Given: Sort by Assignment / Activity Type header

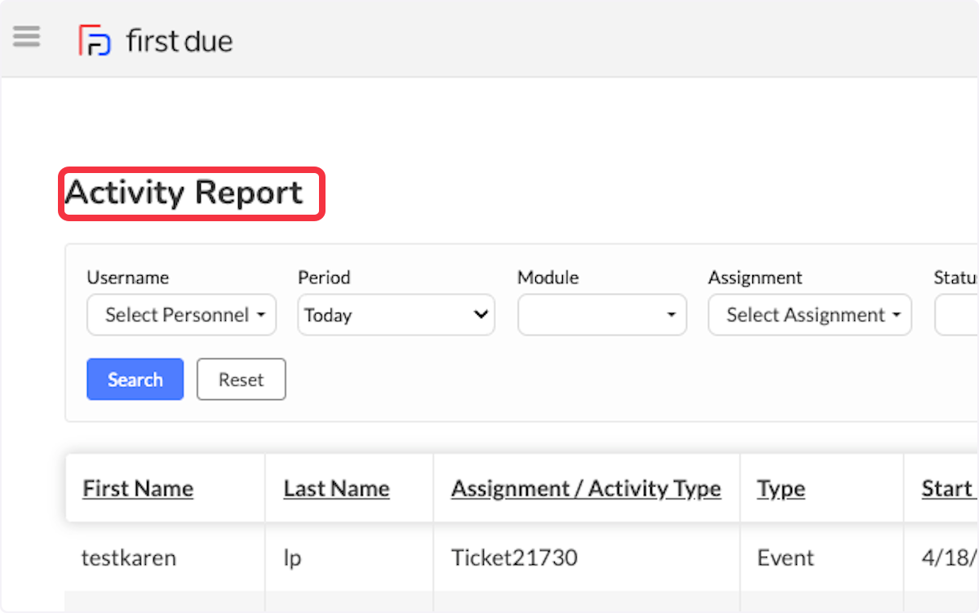Looking at the screenshot, I should coord(586,488).
